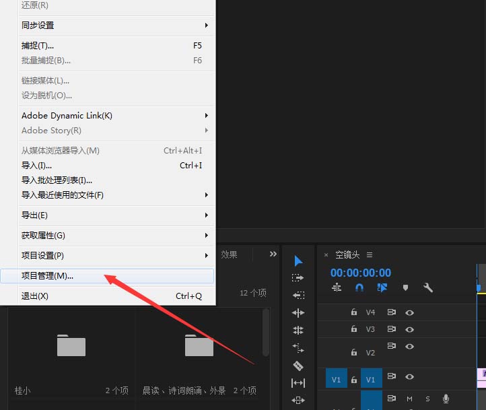Open timeline display settings wrench
486x410 pixels.
click(428, 288)
